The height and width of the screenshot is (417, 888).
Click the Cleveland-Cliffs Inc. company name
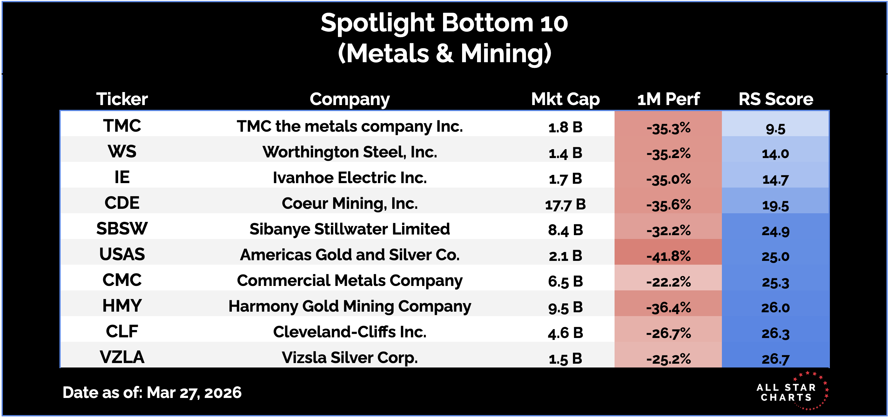point(350,332)
